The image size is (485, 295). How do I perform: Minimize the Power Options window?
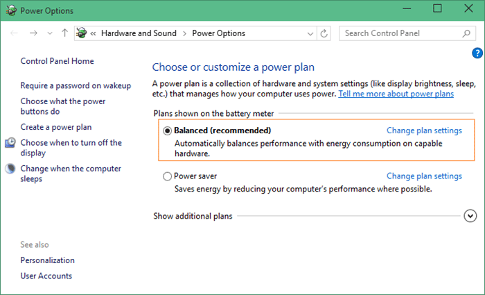click(x=407, y=8)
